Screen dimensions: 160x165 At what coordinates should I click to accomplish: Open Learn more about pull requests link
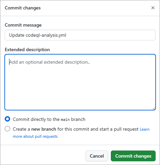point(81,133)
